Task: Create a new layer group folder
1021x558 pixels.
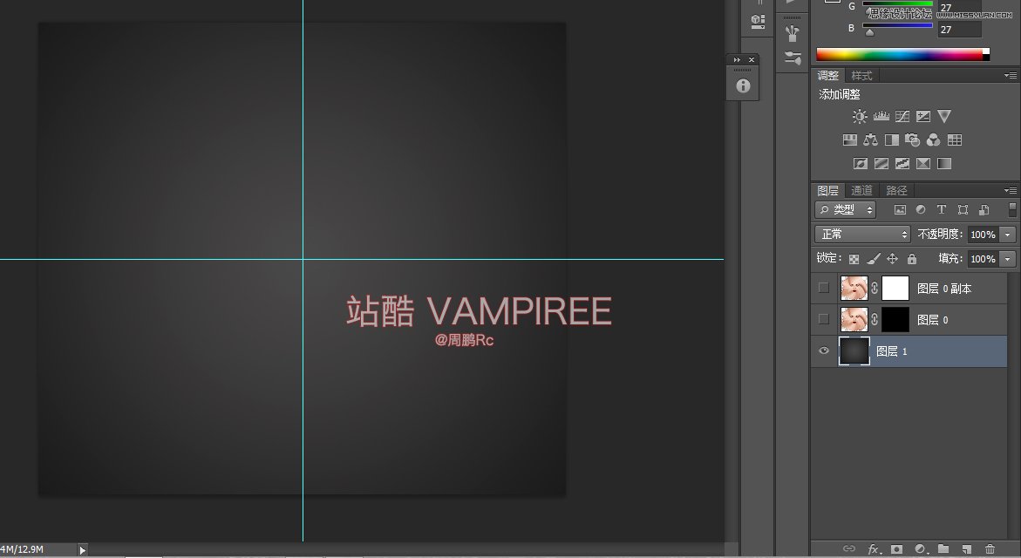Action: click(x=943, y=549)
